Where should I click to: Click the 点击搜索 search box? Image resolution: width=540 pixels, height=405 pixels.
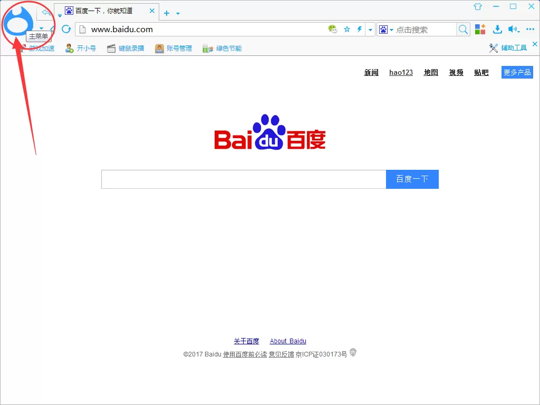point(426,30)
